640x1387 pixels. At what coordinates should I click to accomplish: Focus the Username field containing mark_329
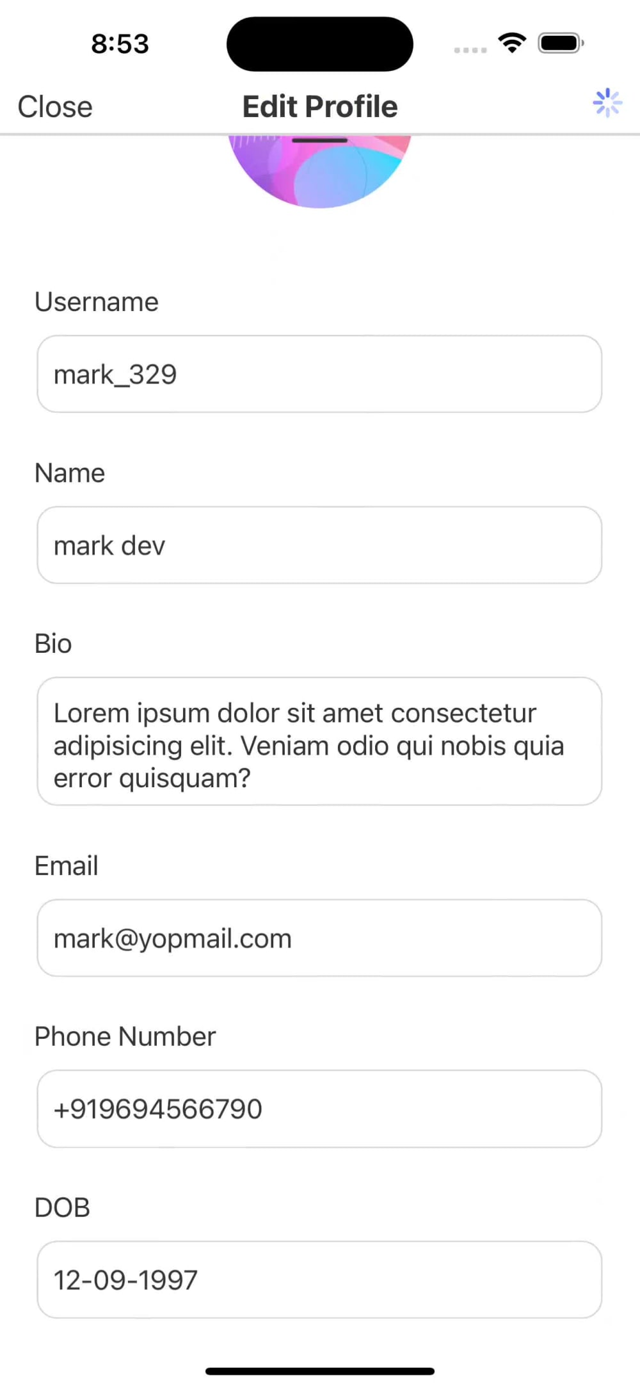319,374
